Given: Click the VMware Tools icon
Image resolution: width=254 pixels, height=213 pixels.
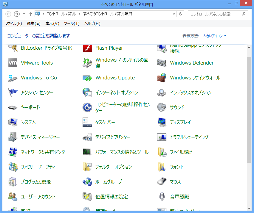Looking at the screenshot, I should (13, 63).
